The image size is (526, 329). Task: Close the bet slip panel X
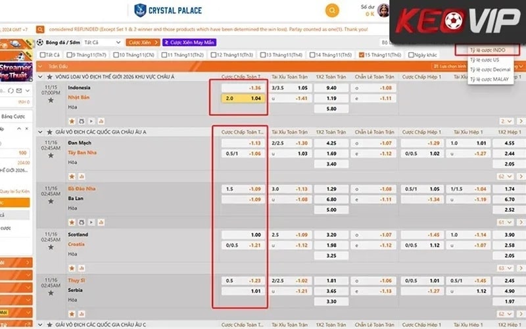click(27, 128)
